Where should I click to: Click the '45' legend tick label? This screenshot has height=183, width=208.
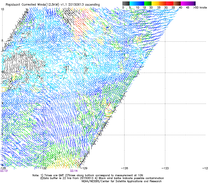coord(187,8)
